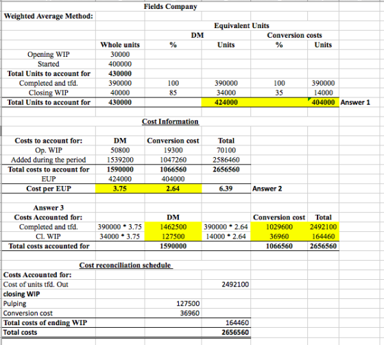Click the 'Weighted Average Method:' heading cell
The image size is (384, 345).
pyautogui.click(x=49, y=16)
